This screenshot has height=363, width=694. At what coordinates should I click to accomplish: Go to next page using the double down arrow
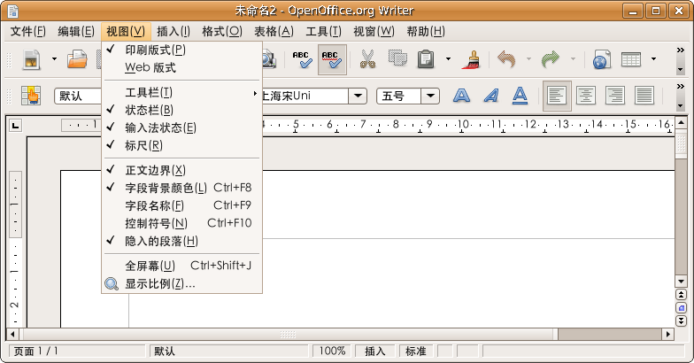point(682,321)
